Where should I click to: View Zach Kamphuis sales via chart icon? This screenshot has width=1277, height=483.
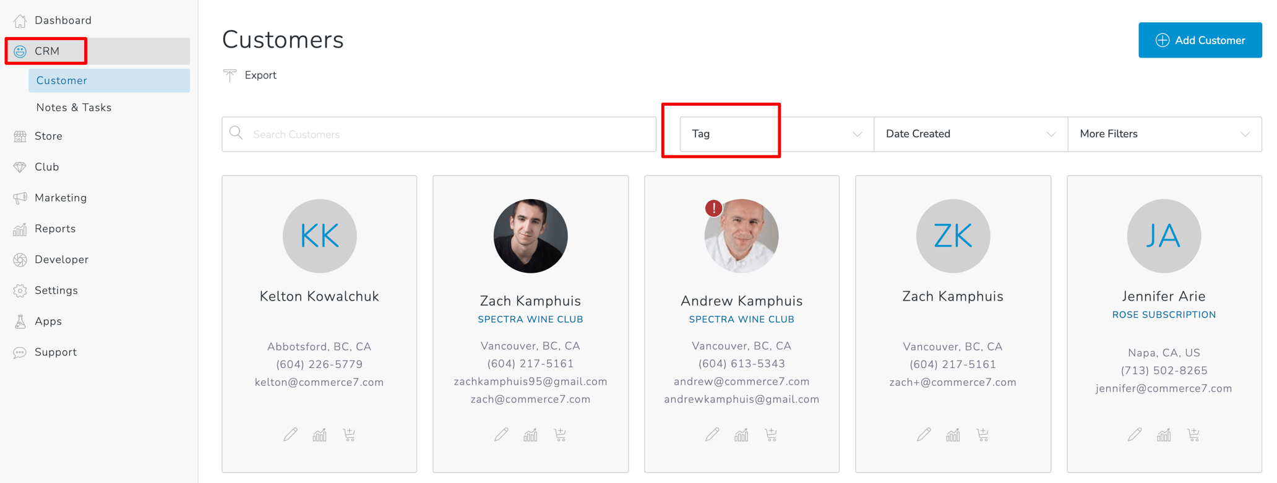tap(530, 435)
